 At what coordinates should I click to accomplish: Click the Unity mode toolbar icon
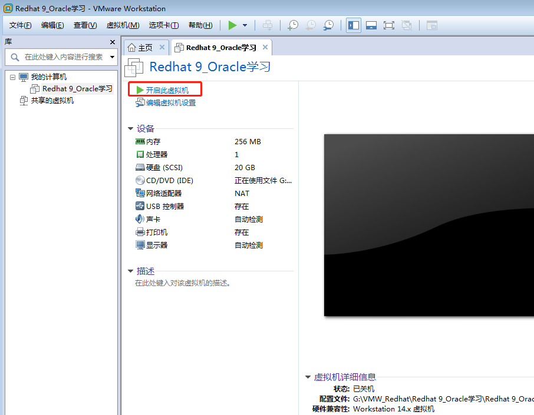click(407, 25)
